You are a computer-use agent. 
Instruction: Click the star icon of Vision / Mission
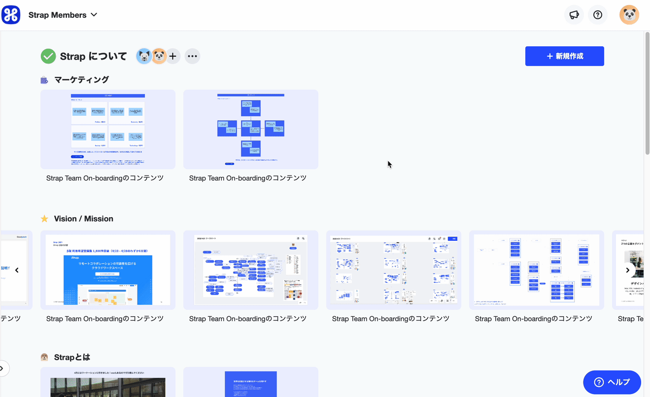(x=44, y=219)
